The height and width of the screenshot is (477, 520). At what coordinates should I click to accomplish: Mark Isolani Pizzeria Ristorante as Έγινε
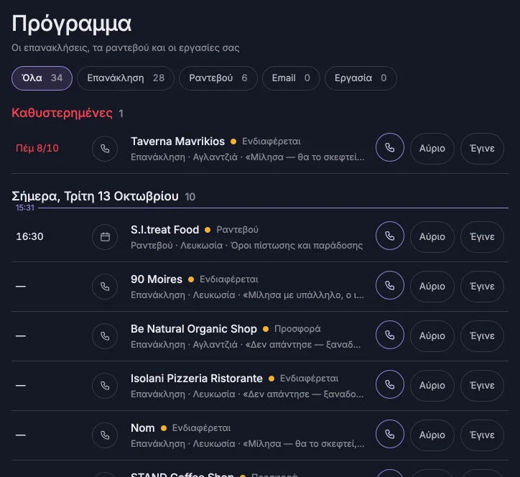[x=482, y=386]
